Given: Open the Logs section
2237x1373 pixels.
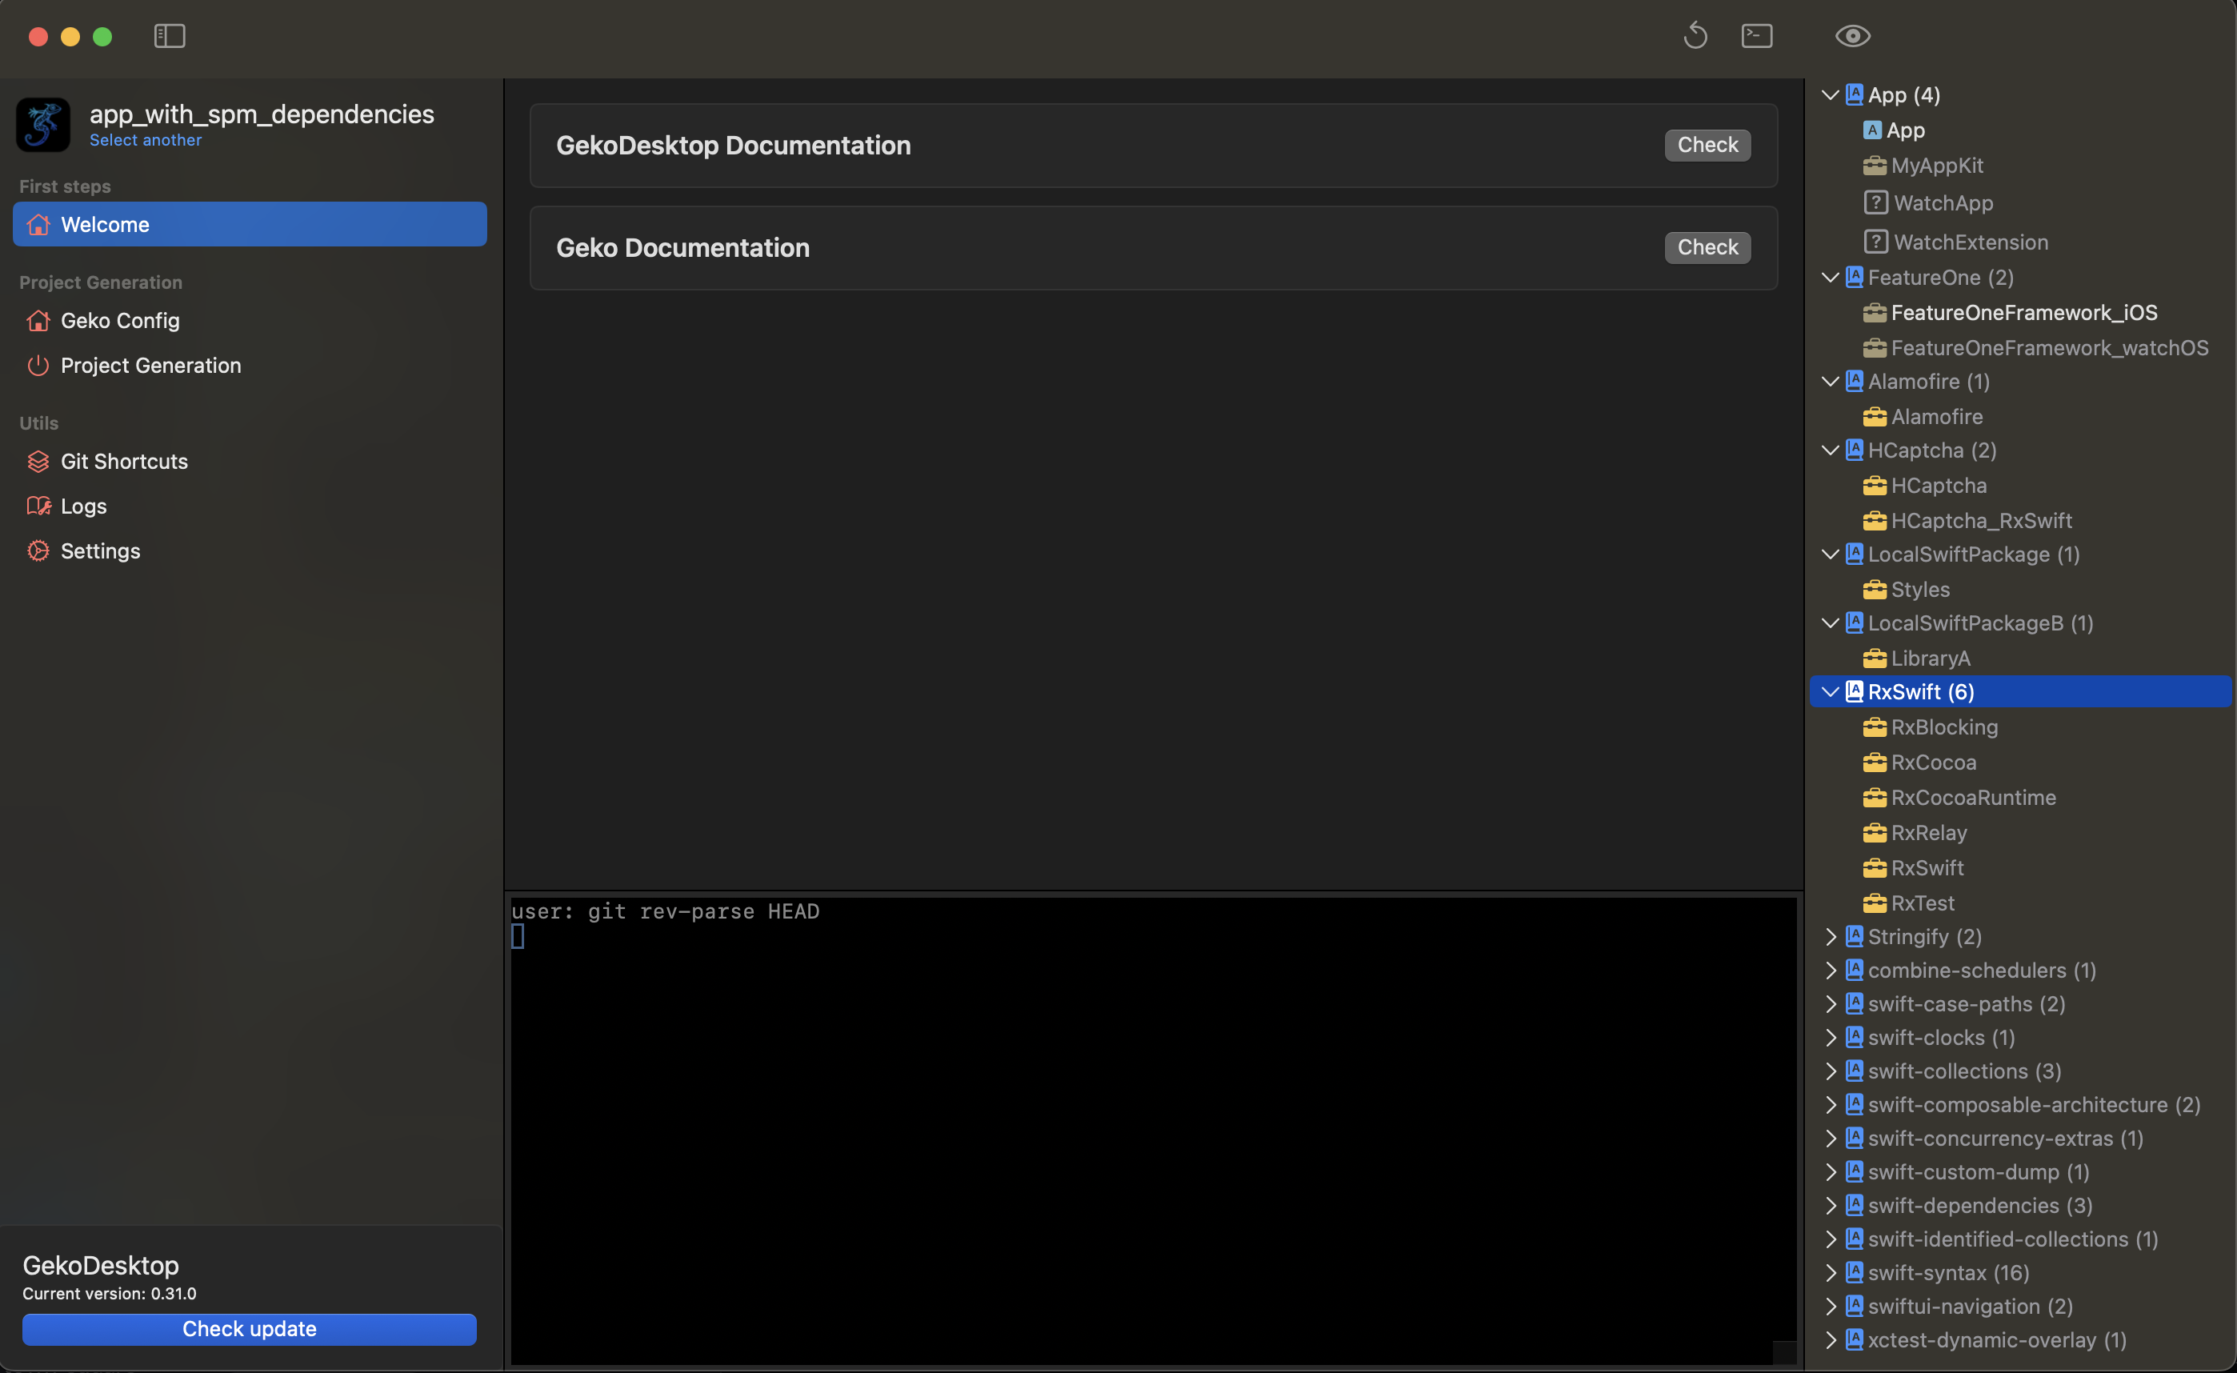Looking at the screenshot, I should coord(83,506).
